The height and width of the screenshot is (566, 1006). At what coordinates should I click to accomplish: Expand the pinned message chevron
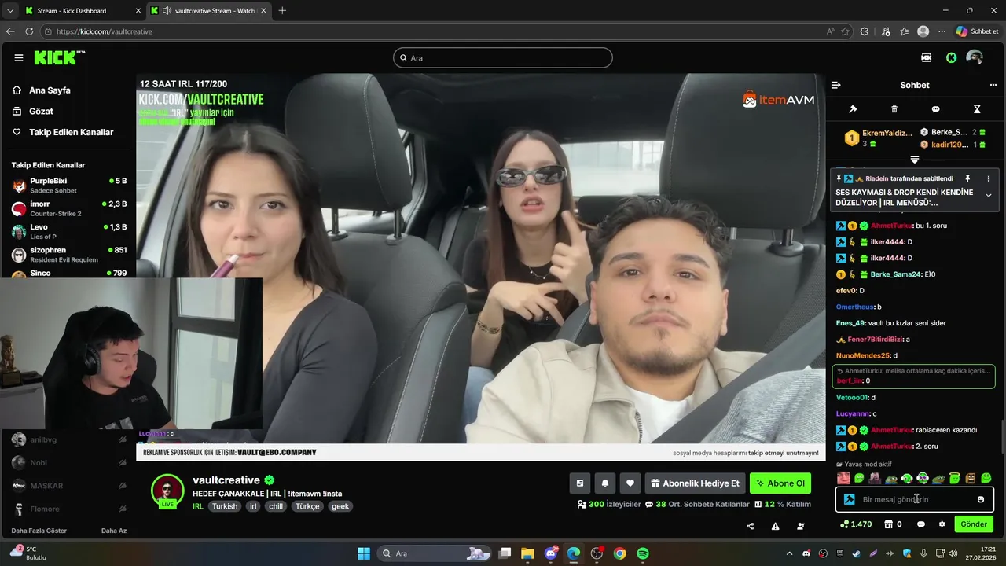point(989,196)
